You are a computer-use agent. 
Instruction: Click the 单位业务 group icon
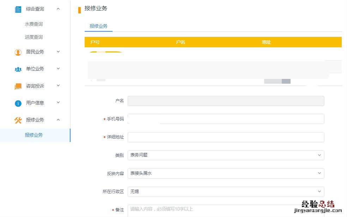(18, 69)
